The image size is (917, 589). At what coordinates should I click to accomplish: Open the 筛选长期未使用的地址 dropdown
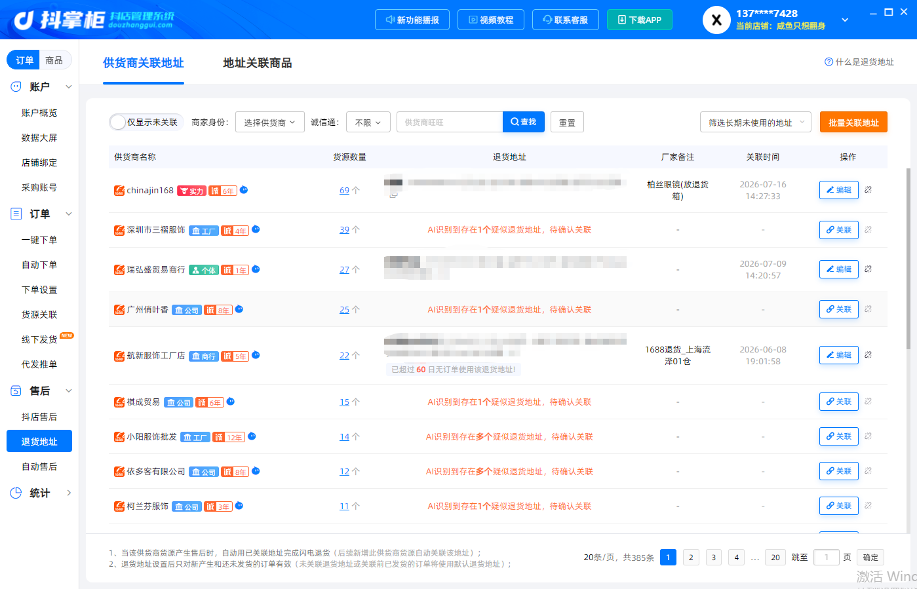[756, 123]
